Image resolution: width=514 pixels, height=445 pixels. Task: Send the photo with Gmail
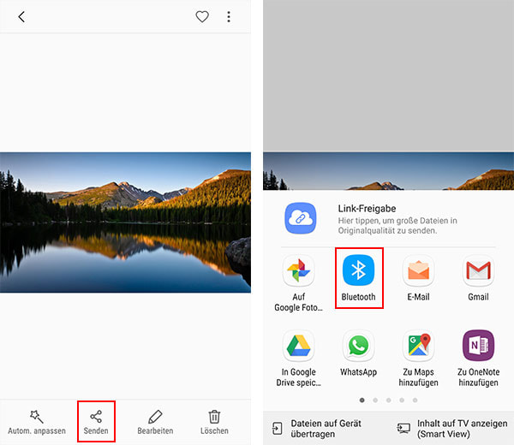coord(478,278)
